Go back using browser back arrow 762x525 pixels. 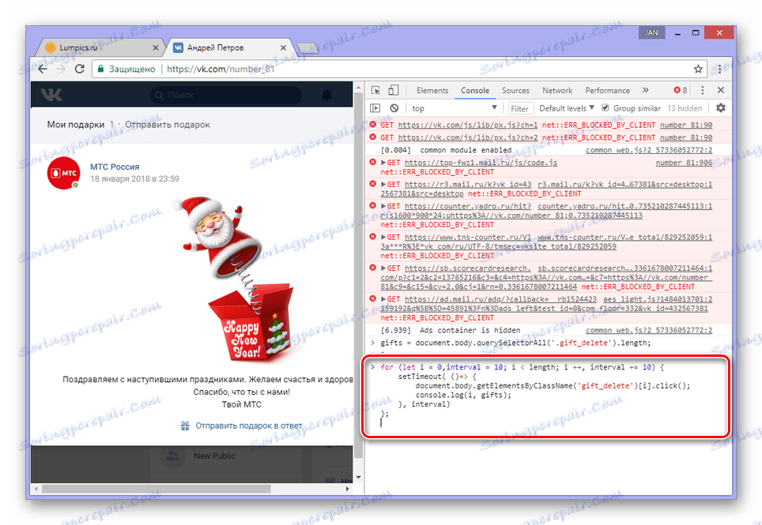[43, 69]
